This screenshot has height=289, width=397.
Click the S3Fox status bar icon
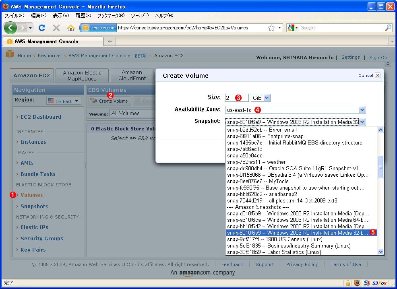(379, 283)
